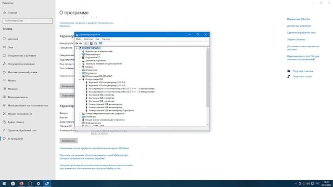Open BitLocker settings link on right
This screenshot has height=187, width=333.
tap(299, 19)
